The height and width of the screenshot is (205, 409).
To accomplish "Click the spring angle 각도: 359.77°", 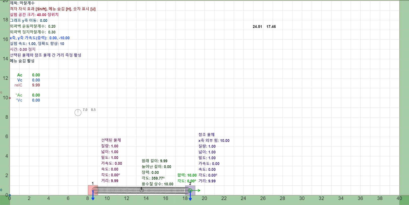I will click(x=153, y=178).
